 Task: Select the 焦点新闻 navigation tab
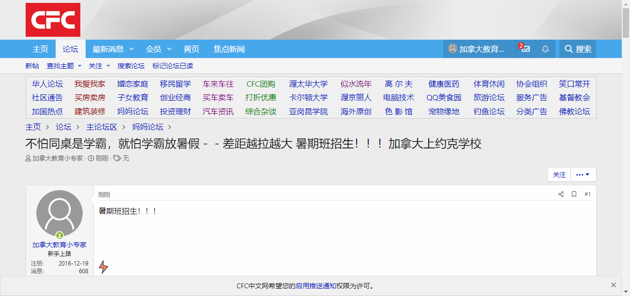point(229,49)
